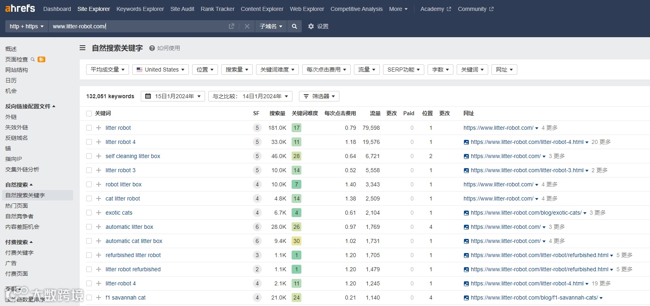The width and height of the screenshot is (650, 306).
Task: Click difficulty badge 28 for self cleaning litter box
Action: pos(296,156)
